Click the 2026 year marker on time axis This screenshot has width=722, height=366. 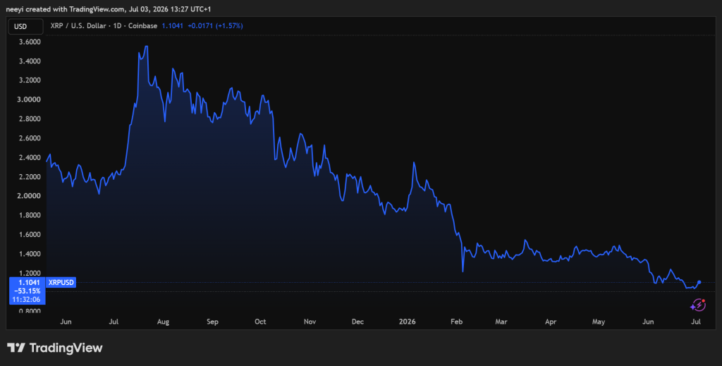pyautogui.click(x=407, y=322)
